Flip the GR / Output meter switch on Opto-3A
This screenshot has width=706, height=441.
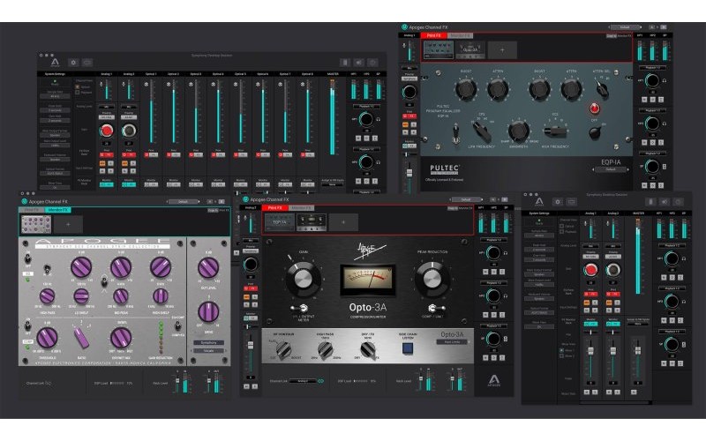tap(299, 308)
